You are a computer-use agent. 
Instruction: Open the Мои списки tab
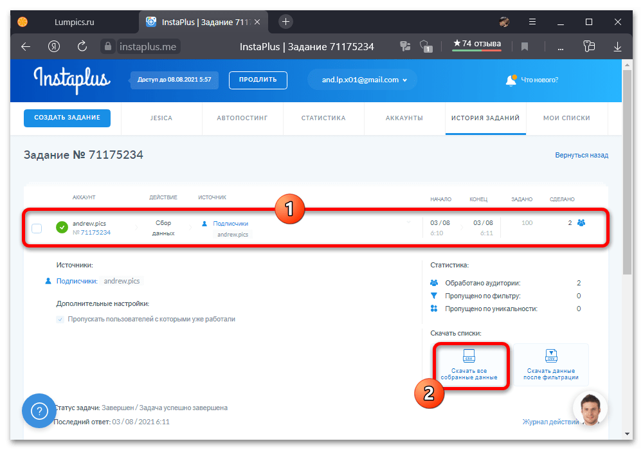(565, 118)
